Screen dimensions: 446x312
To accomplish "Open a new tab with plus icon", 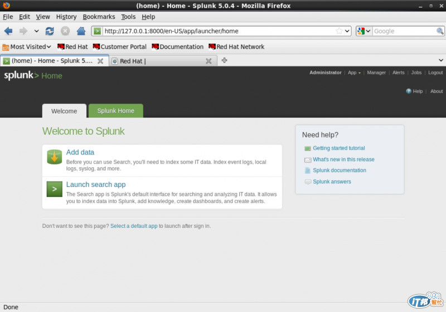I will [225, 60].
